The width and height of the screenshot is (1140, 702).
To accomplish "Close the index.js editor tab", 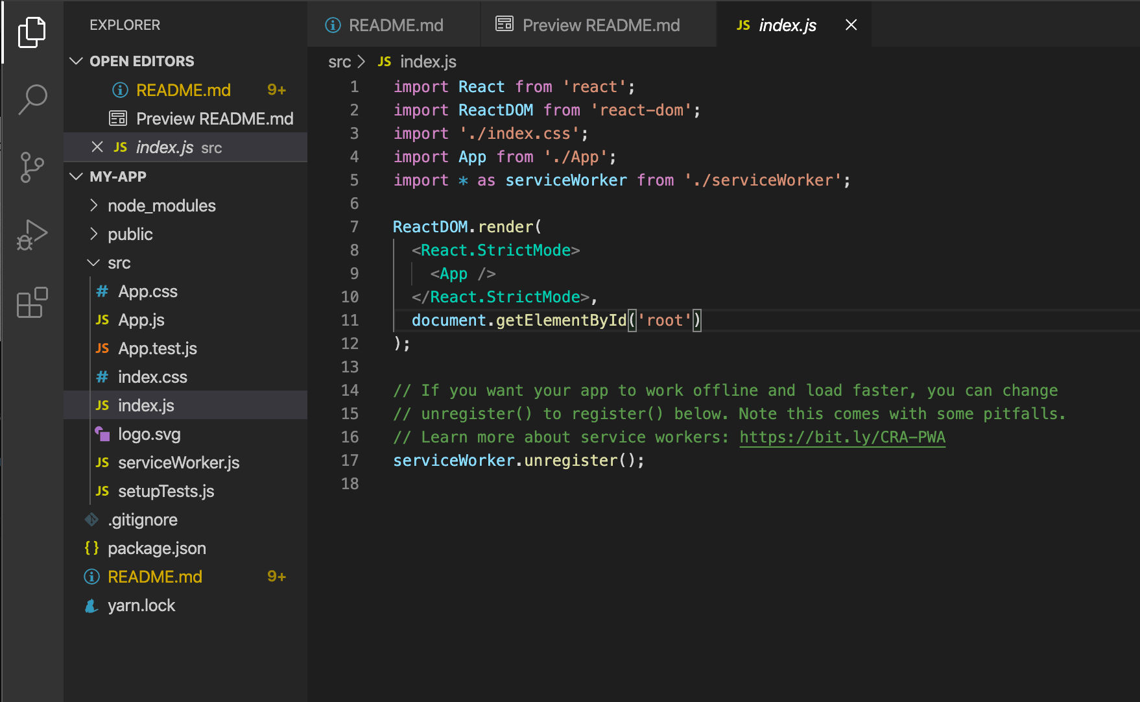I will click(x=850, y=25).
